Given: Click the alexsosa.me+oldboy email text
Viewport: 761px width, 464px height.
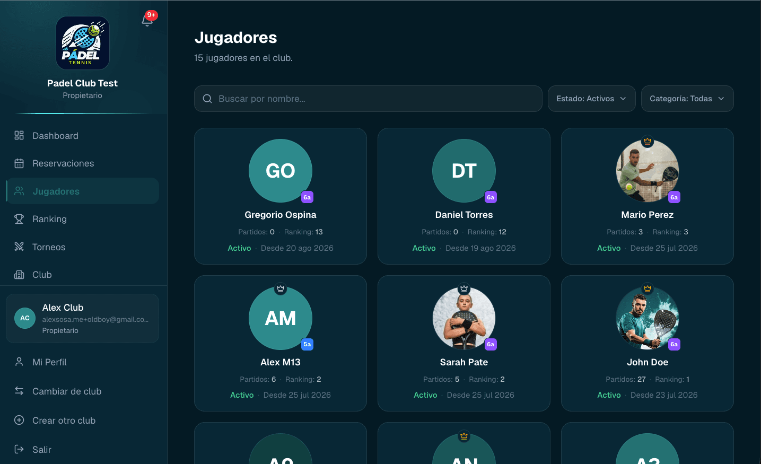Looking at the screenshot, I should [x=95, y=319].
